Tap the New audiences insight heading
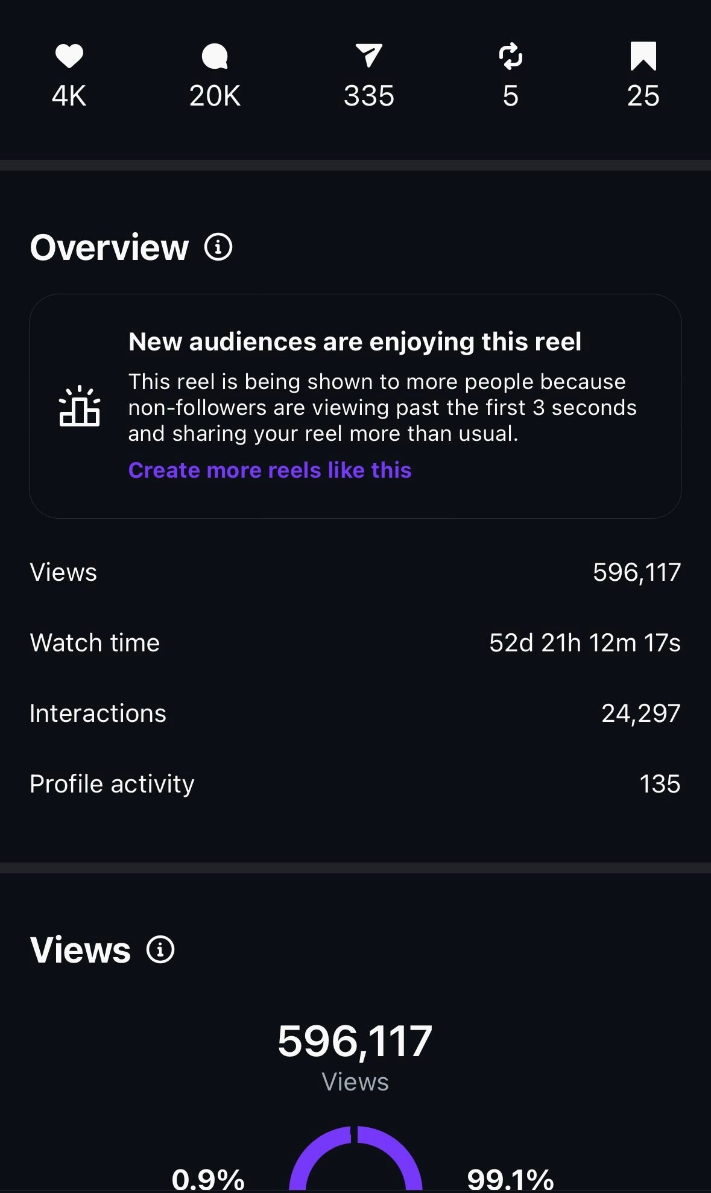711x1193 pixels. coord(355,341)
